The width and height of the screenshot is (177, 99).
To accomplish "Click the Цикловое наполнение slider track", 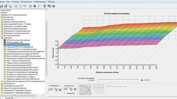I will (x=118, y=80).
